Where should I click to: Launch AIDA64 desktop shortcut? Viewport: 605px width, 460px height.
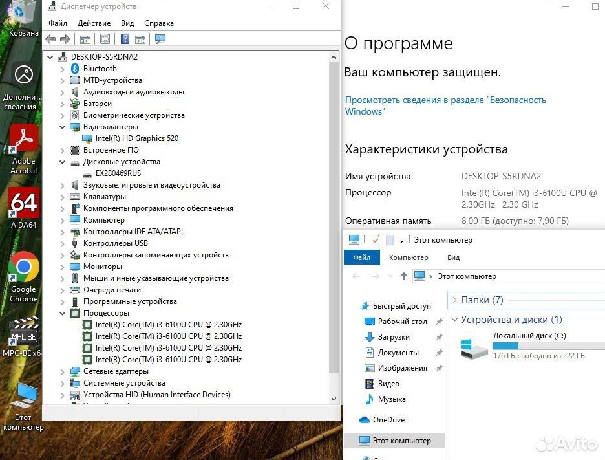(x=23, y=208)
